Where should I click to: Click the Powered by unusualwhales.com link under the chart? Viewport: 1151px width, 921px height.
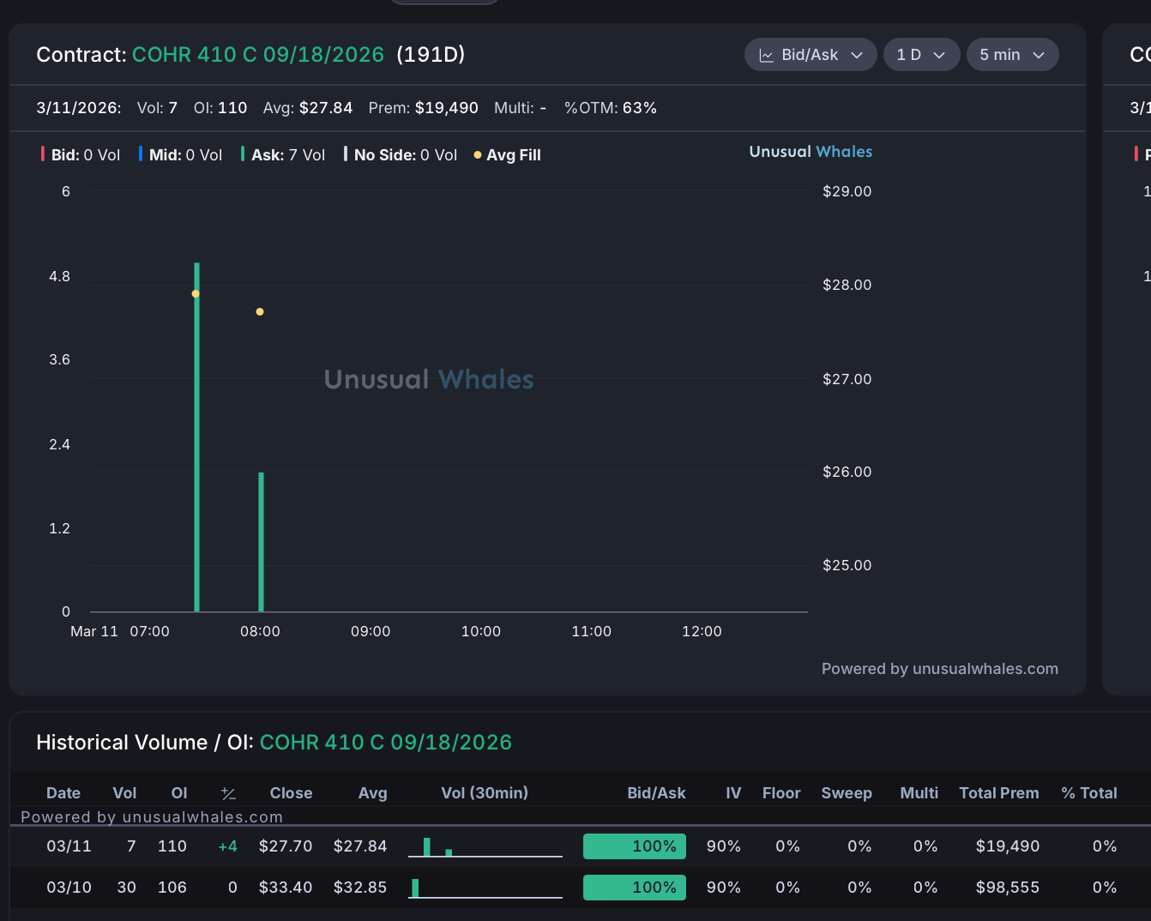[939, 669]
